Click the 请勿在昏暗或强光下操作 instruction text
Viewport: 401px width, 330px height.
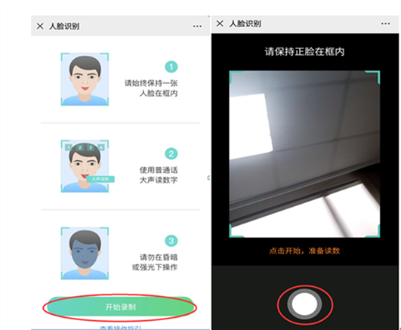(x=155, y=262)
